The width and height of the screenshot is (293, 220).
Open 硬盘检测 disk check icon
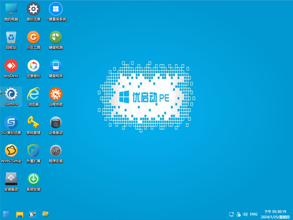pos(56,40)
